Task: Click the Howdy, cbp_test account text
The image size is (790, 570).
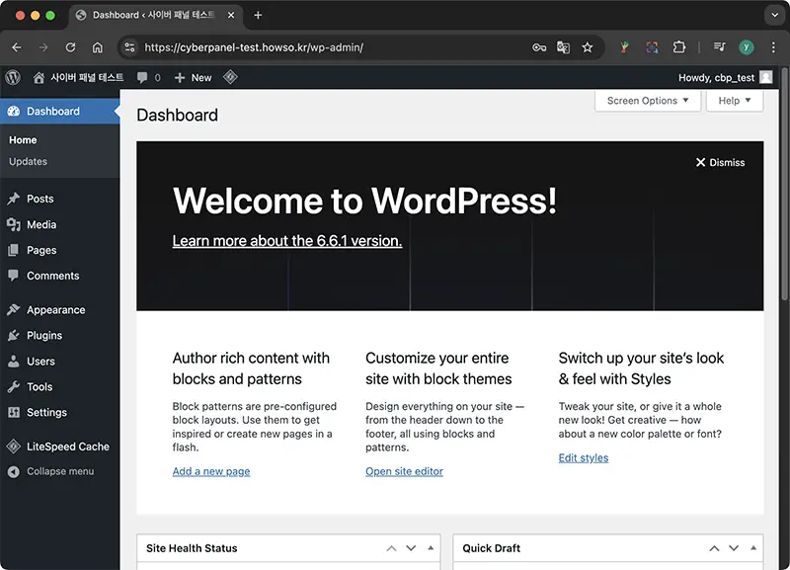Action: [x=716, y=78]
